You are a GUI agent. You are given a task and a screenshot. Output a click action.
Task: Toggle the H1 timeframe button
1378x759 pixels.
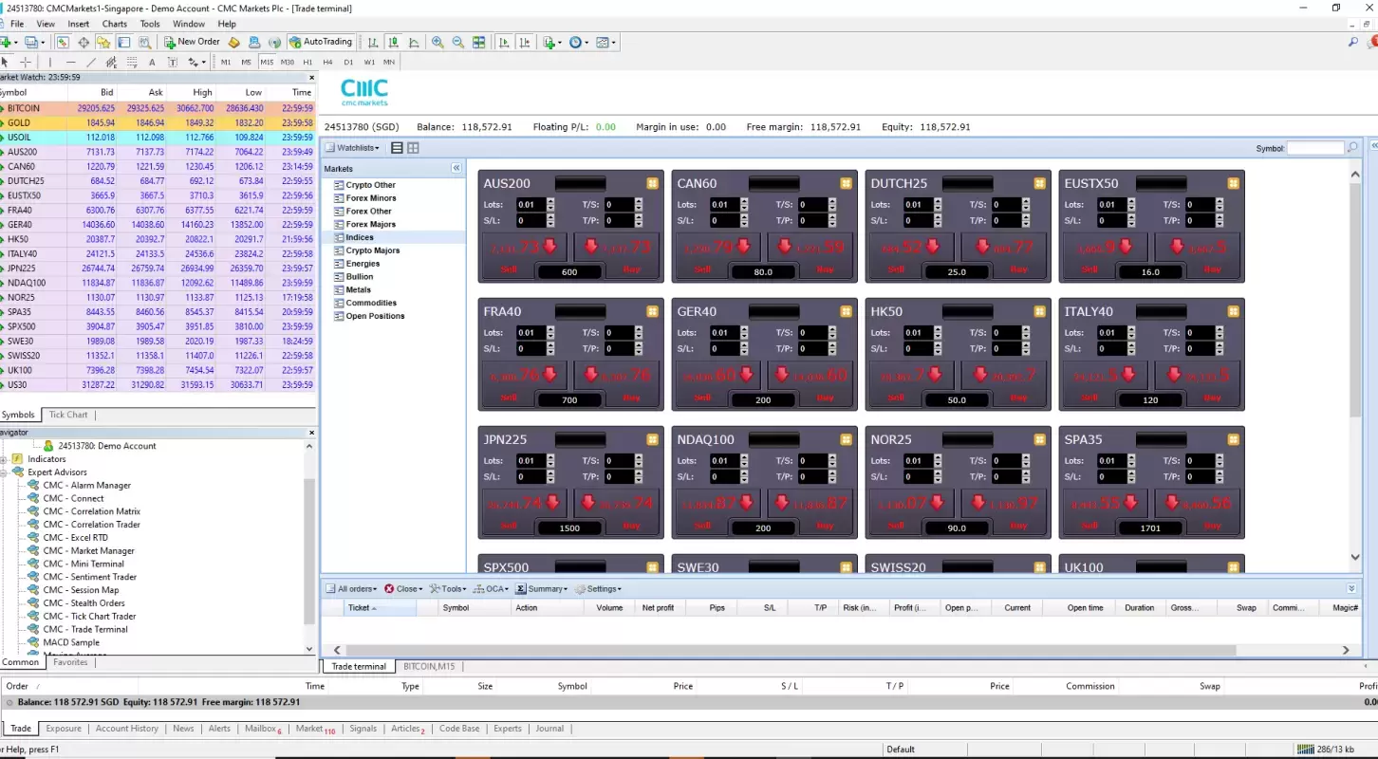pyautogui.click(x=307, y=63)
